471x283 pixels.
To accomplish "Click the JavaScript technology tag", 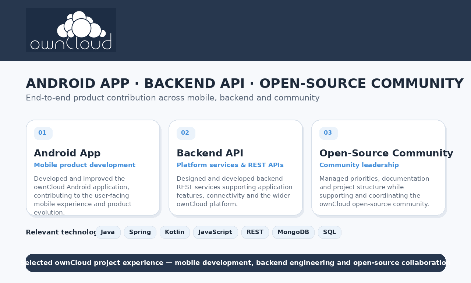I will pos(216,232).
